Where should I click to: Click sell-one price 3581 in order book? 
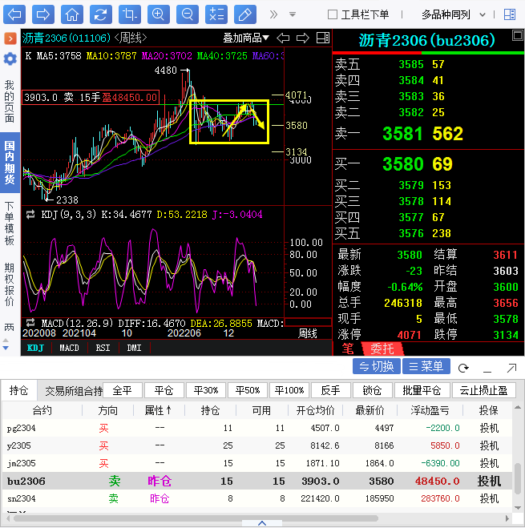click(x=402, y=133)
